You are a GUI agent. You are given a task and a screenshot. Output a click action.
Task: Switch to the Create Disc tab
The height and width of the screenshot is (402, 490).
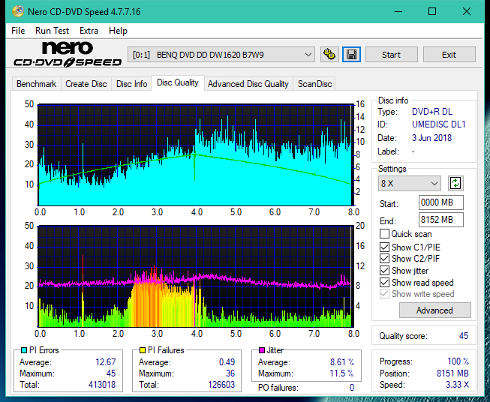click(x=86, y=84)
